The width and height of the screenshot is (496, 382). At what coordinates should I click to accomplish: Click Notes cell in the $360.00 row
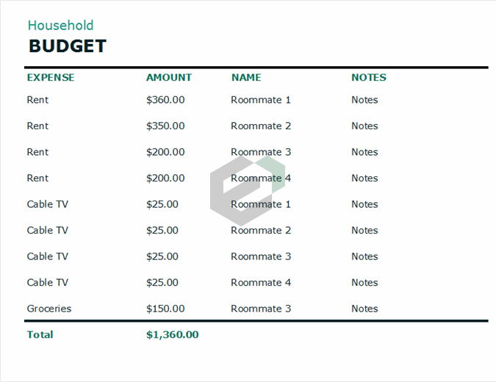(364, 100)
